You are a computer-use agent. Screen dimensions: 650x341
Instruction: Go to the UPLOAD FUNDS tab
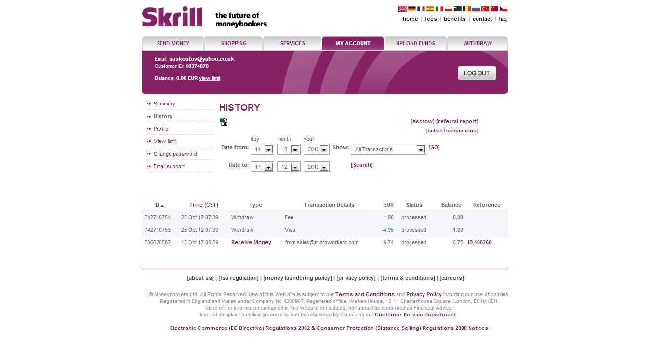(415, 43)
